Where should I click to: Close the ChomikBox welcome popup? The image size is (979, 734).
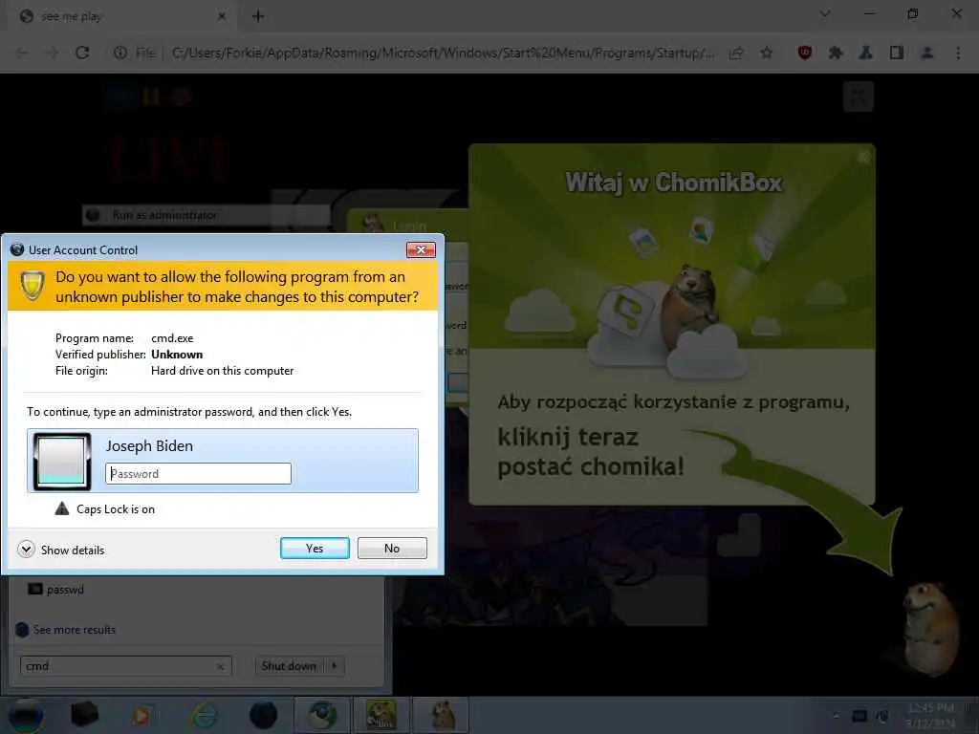point(863,157)
